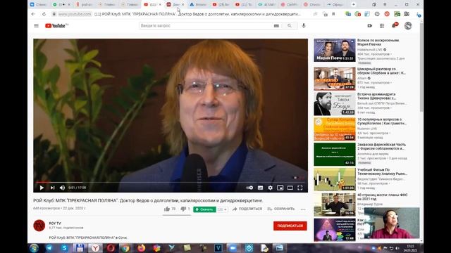Open Firefox from the taskbar
The image size is (451, 253).
pos(141,248)
